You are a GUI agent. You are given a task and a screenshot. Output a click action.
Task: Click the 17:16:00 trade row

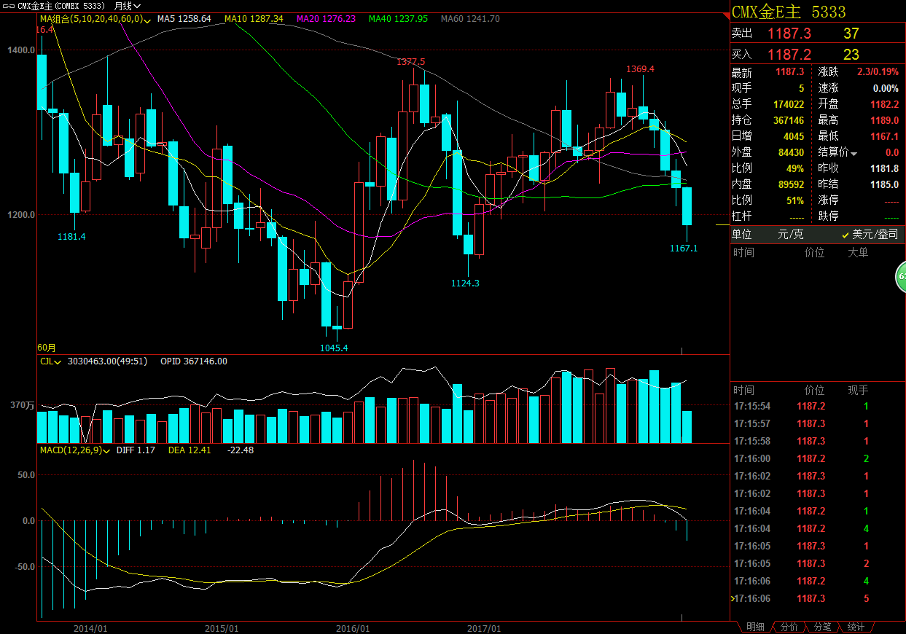pyautogui.click(x=817, y=458)
